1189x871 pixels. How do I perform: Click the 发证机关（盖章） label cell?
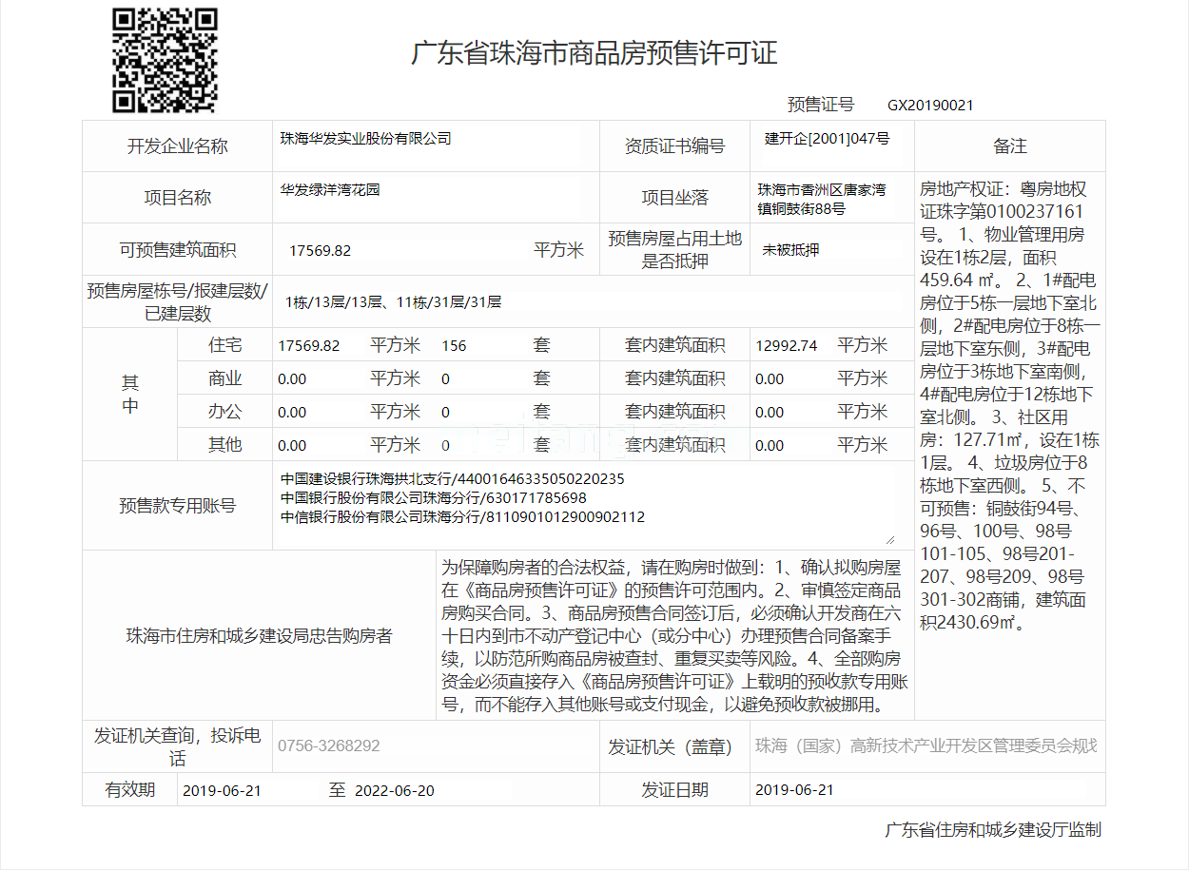pos(674,746)
